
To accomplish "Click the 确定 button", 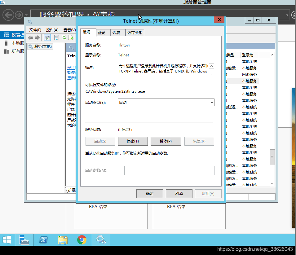I will [x=150, y=194].
